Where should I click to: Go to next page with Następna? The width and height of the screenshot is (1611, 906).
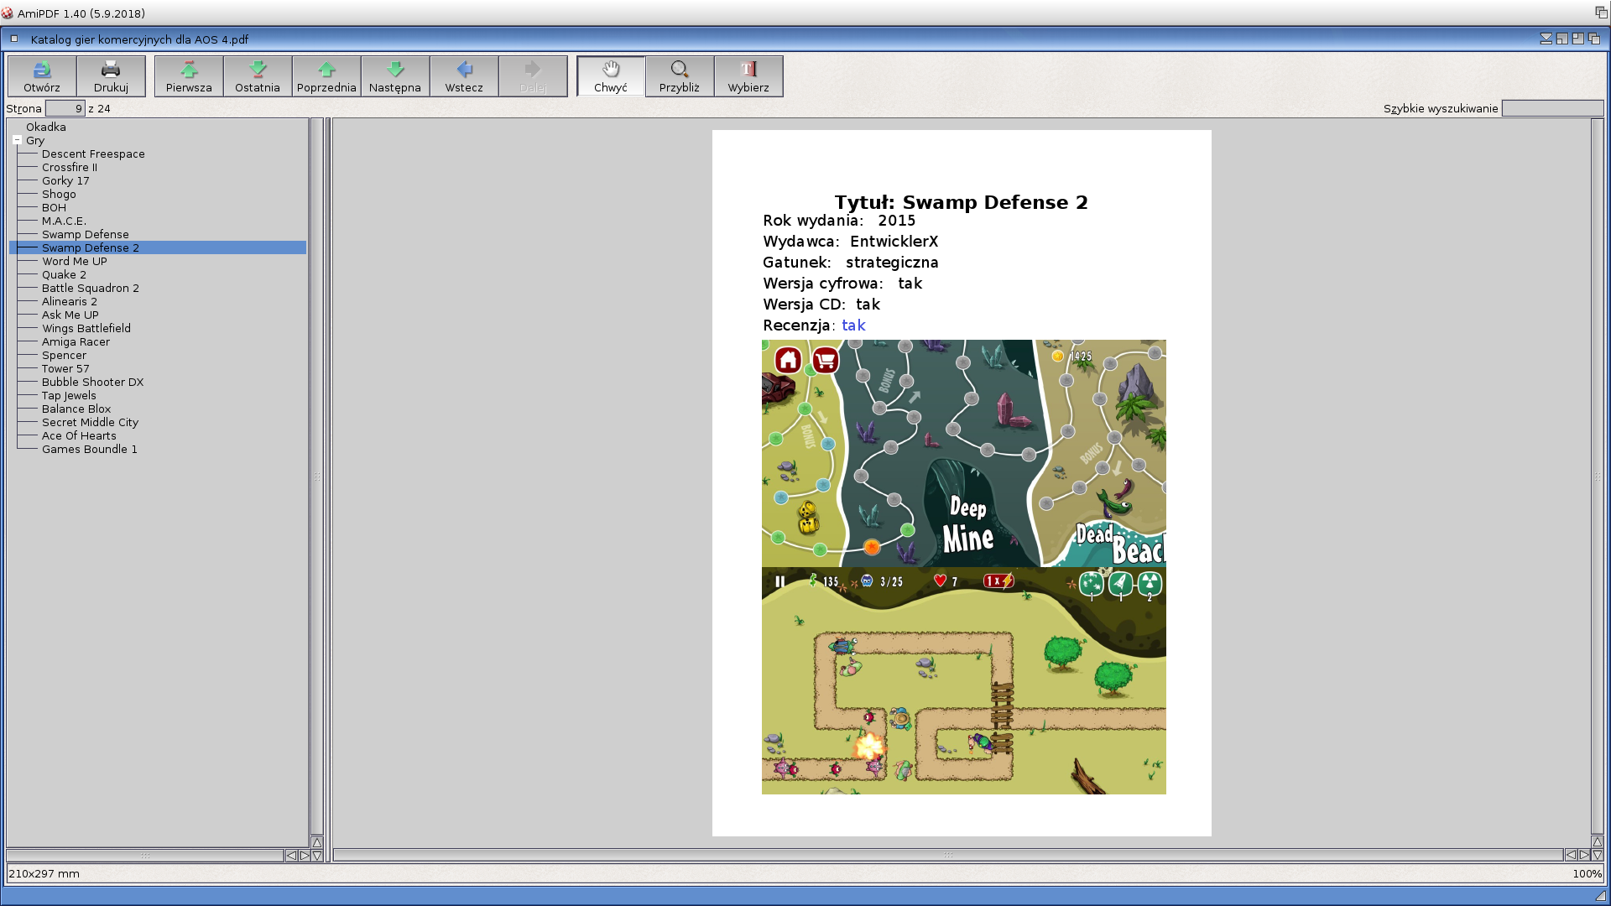[395, 76]
